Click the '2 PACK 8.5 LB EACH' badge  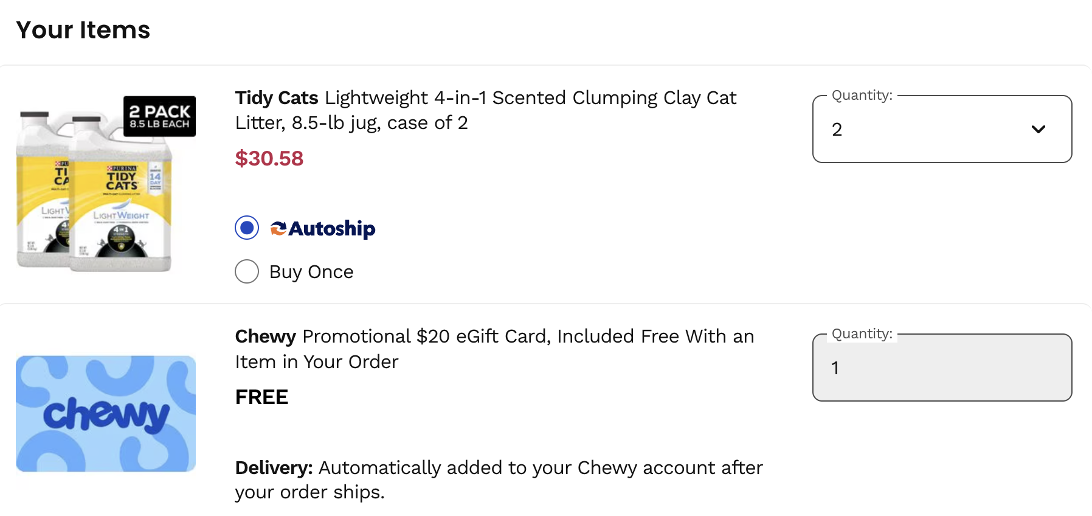click(159, 116)
